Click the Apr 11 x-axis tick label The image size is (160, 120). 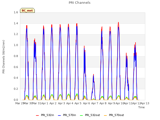pos(128,103)
